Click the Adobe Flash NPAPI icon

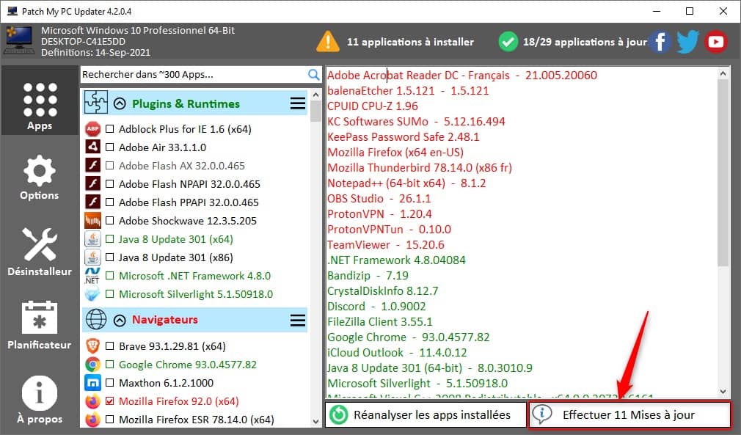click(x=92, y=183)
